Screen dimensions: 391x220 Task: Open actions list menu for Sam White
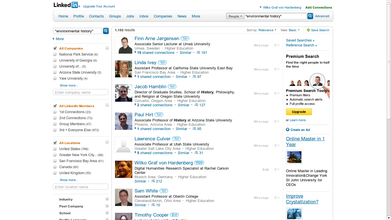pos(277,198)
